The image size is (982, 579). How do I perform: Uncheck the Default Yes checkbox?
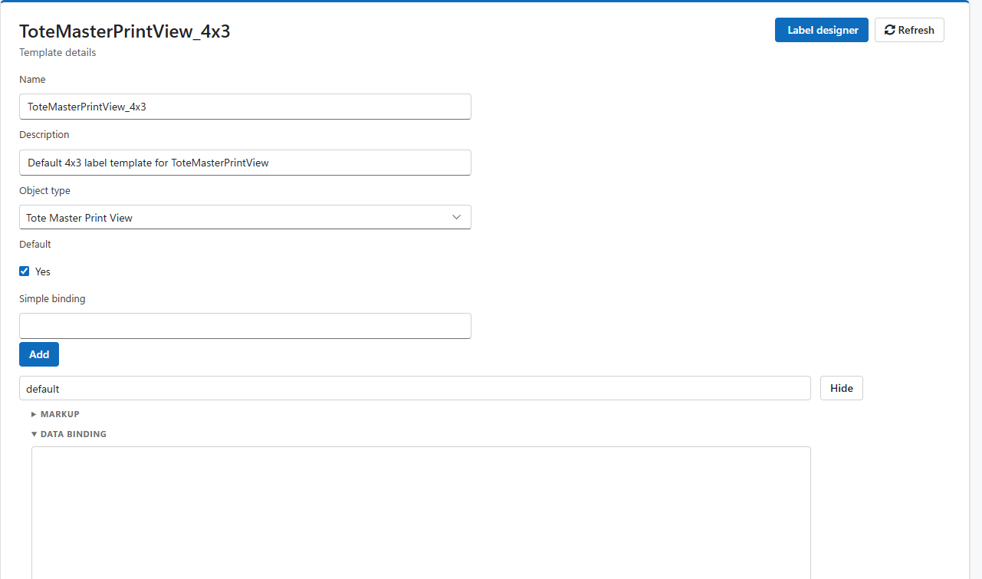25,271
